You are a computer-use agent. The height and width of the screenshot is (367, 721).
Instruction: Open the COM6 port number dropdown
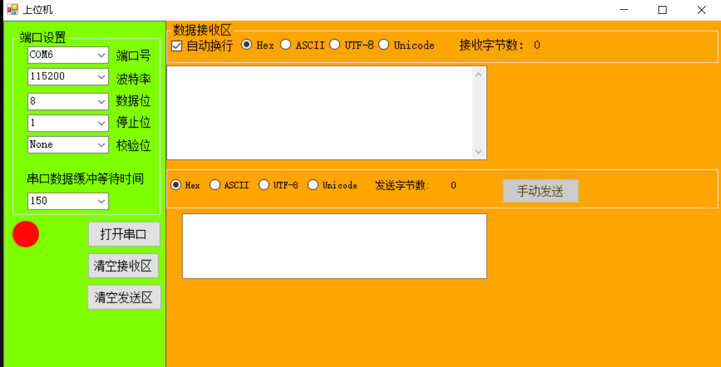click(68, 55)
